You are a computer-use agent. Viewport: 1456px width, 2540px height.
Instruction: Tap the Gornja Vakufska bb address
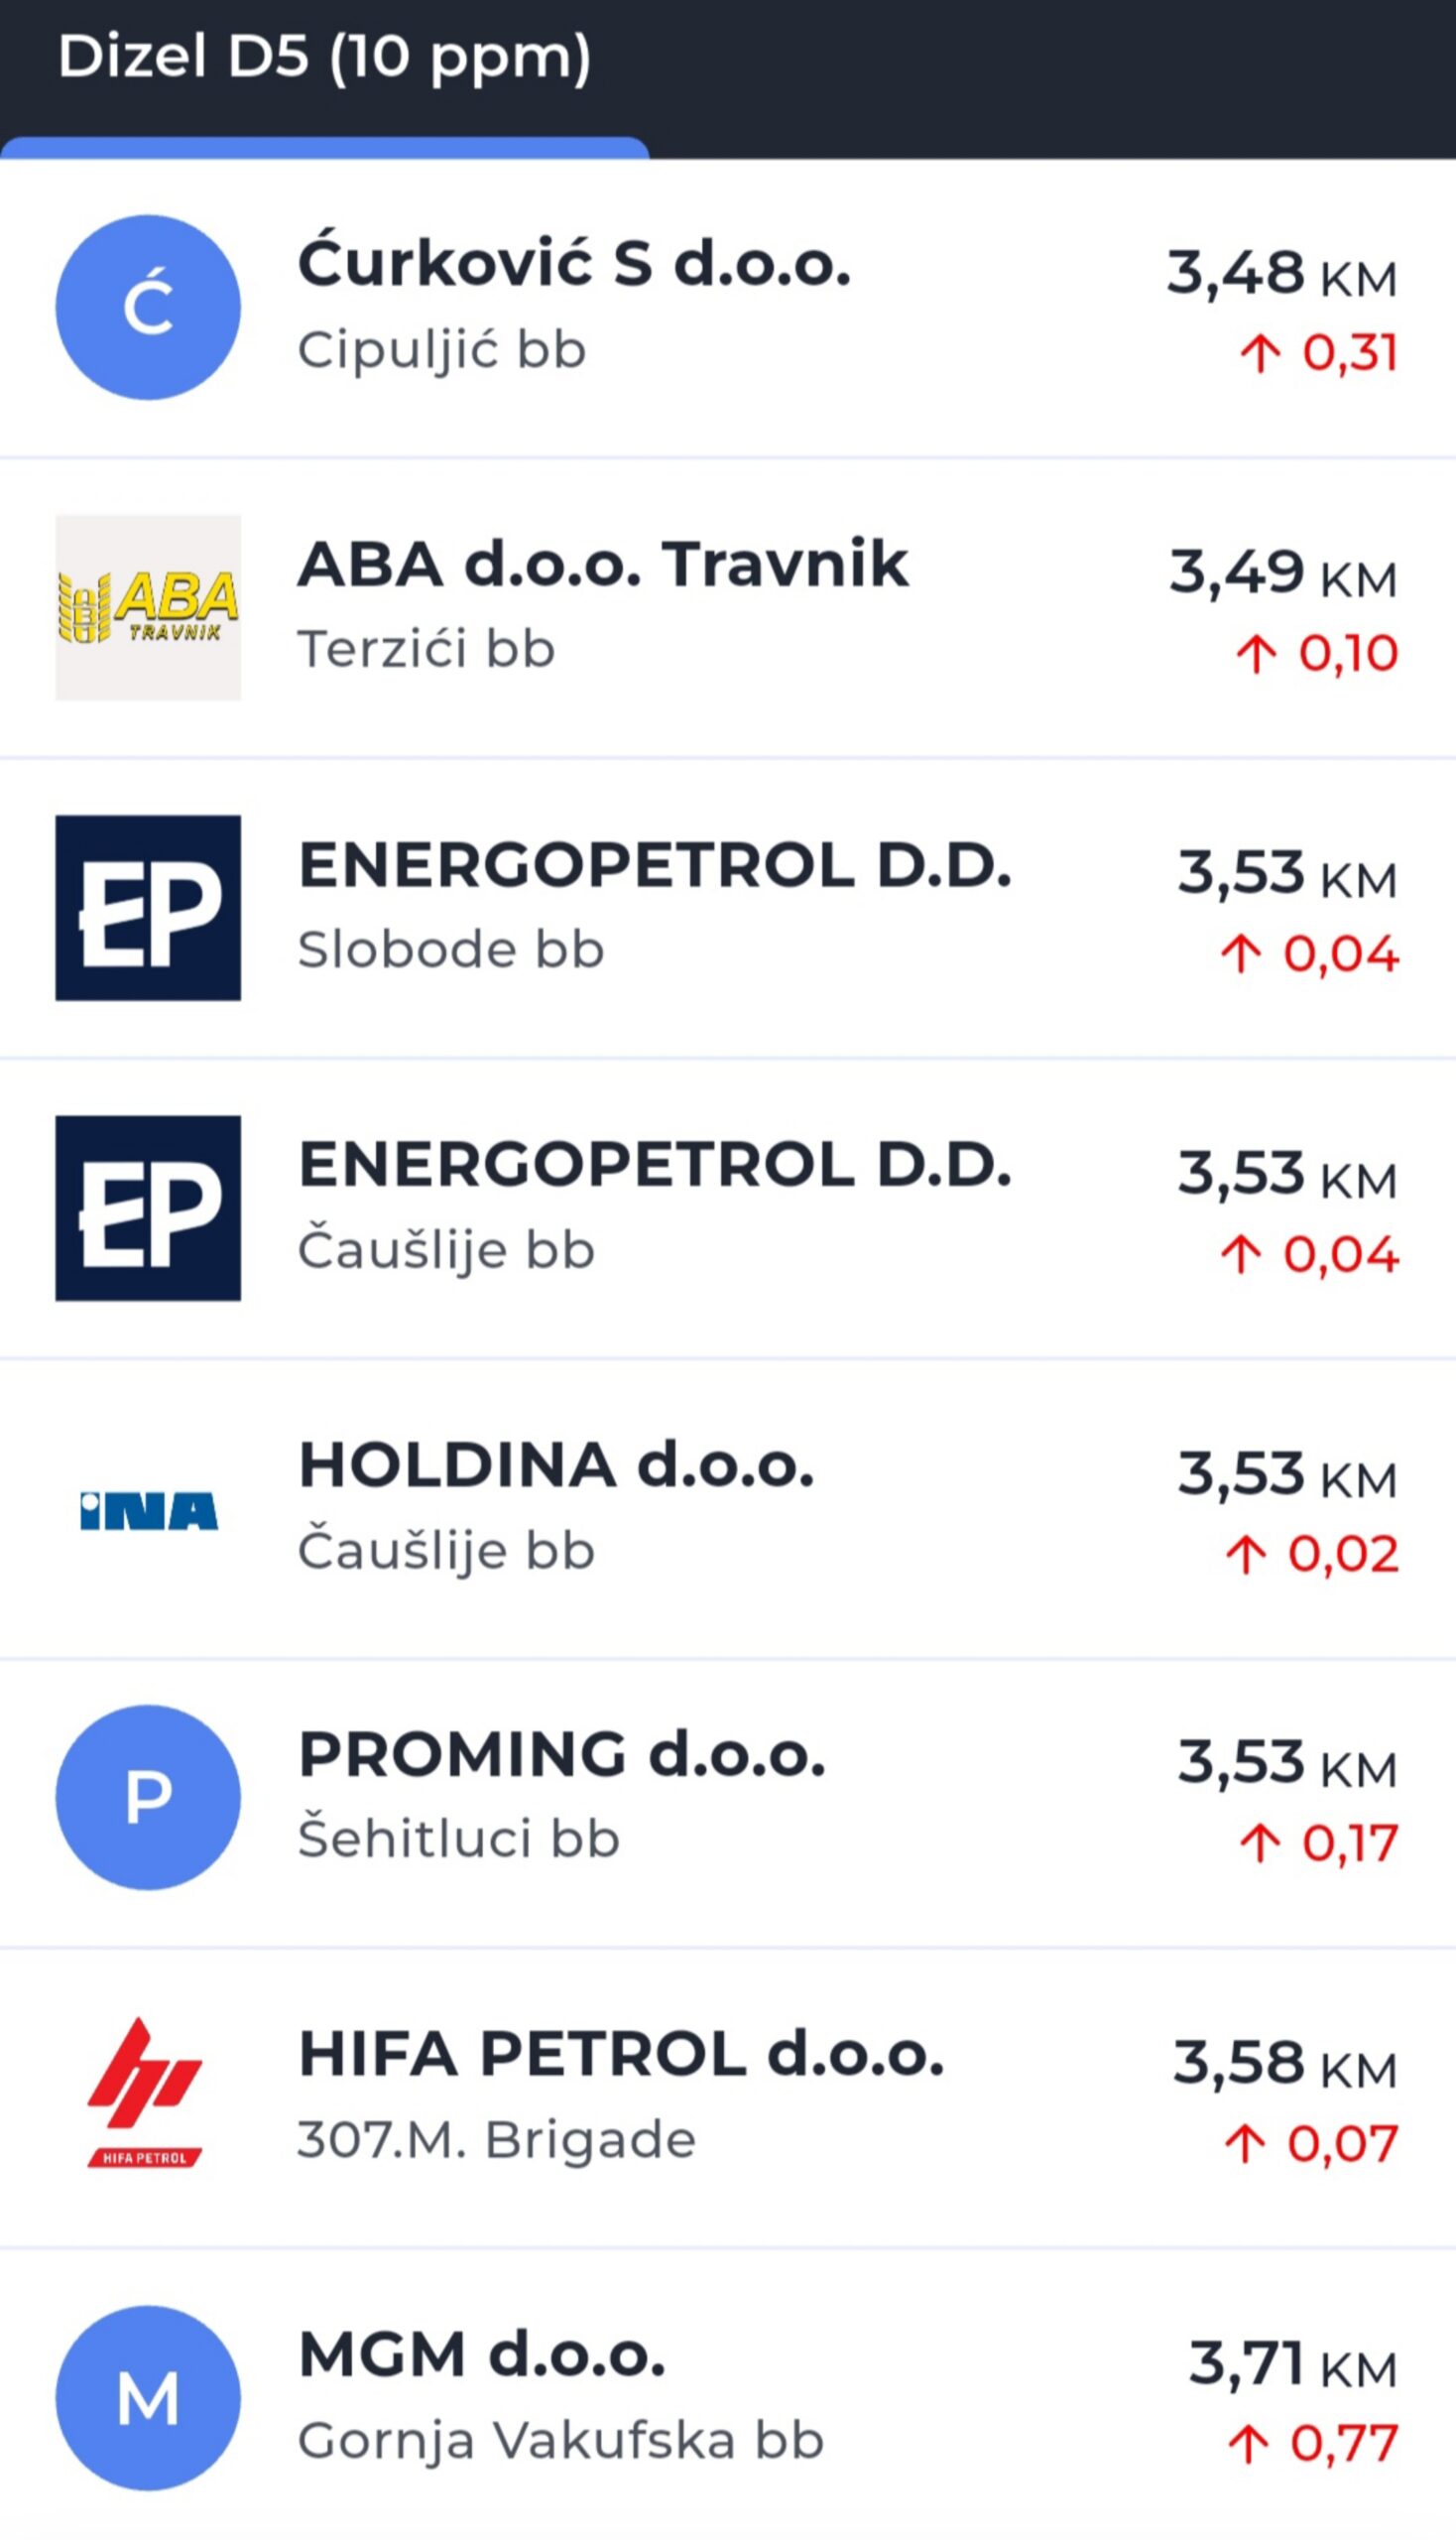click(x=560, y=2440)
